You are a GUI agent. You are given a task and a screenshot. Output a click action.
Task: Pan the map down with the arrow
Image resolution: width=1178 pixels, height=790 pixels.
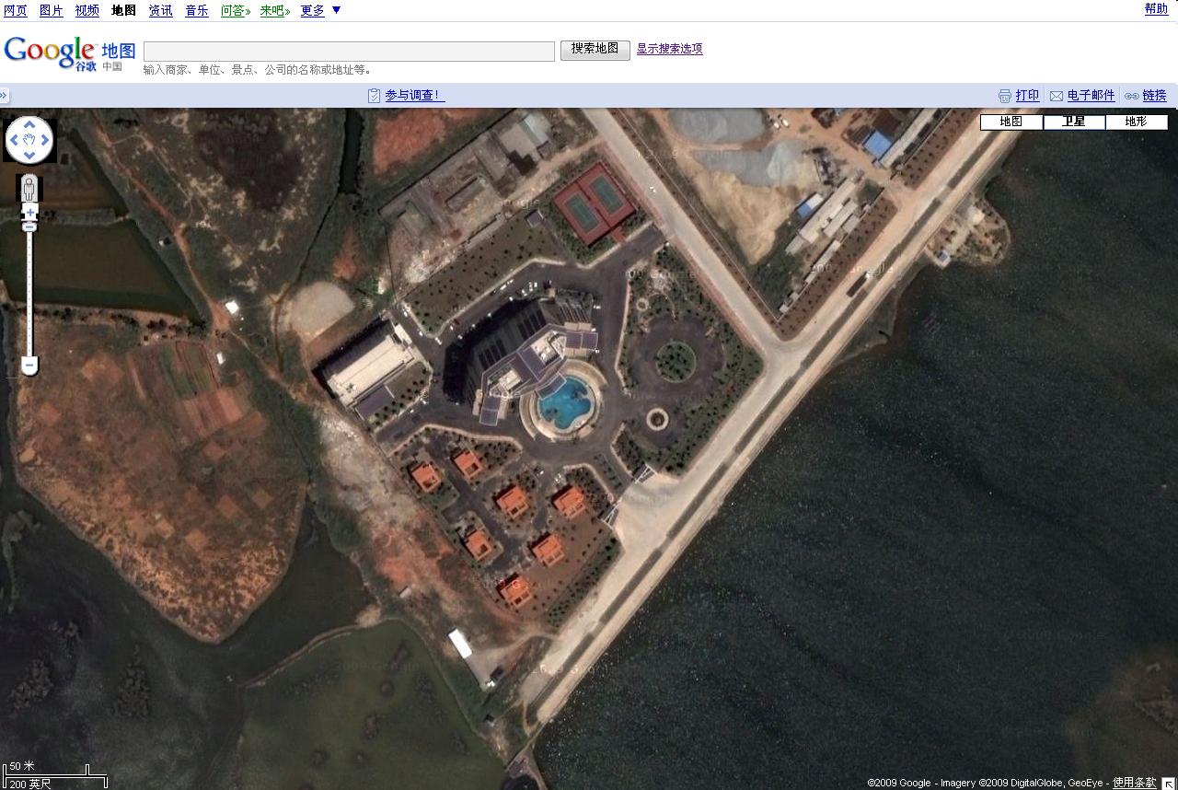[x=29, y=157]
